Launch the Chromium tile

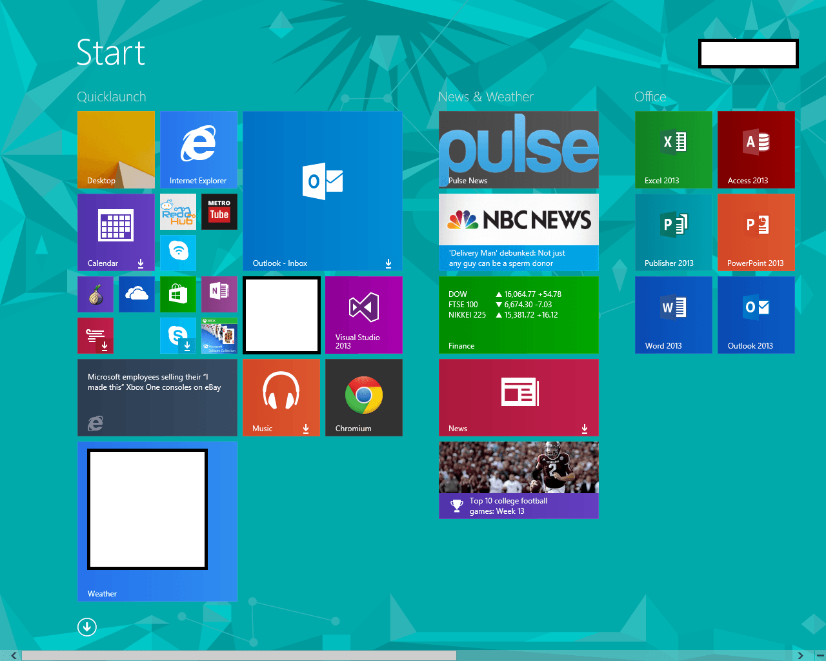364,398
